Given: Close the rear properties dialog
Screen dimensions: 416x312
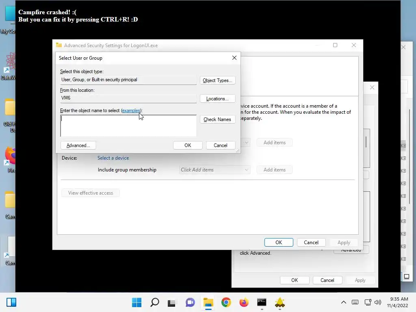Looking at the screenshot, I should [372, 88].
